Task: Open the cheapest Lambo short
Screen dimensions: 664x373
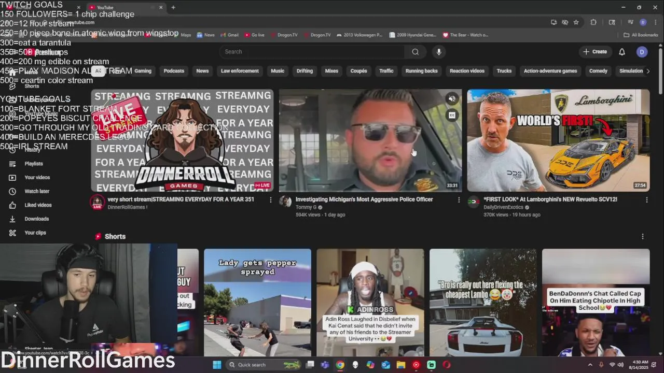Action: 483,303
